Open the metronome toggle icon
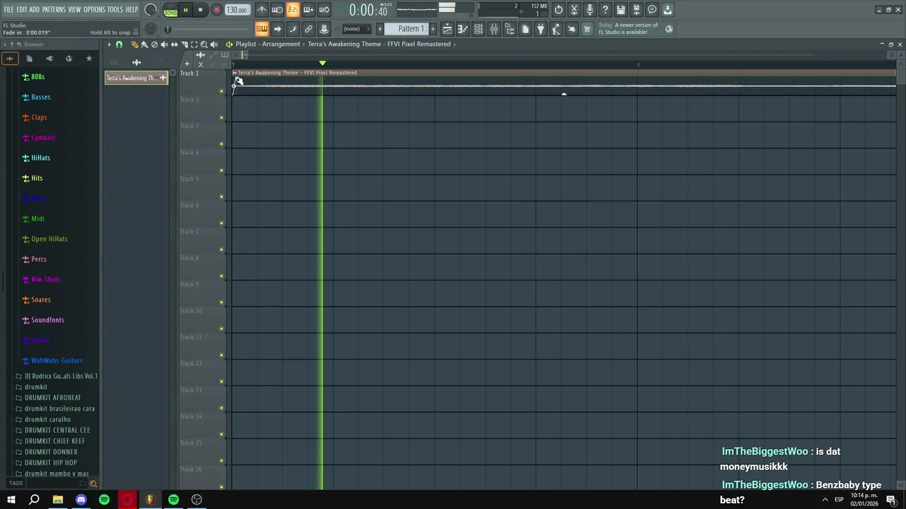Image resolution: width=906 pixels, height=509 pixels. tap(262, 10)
